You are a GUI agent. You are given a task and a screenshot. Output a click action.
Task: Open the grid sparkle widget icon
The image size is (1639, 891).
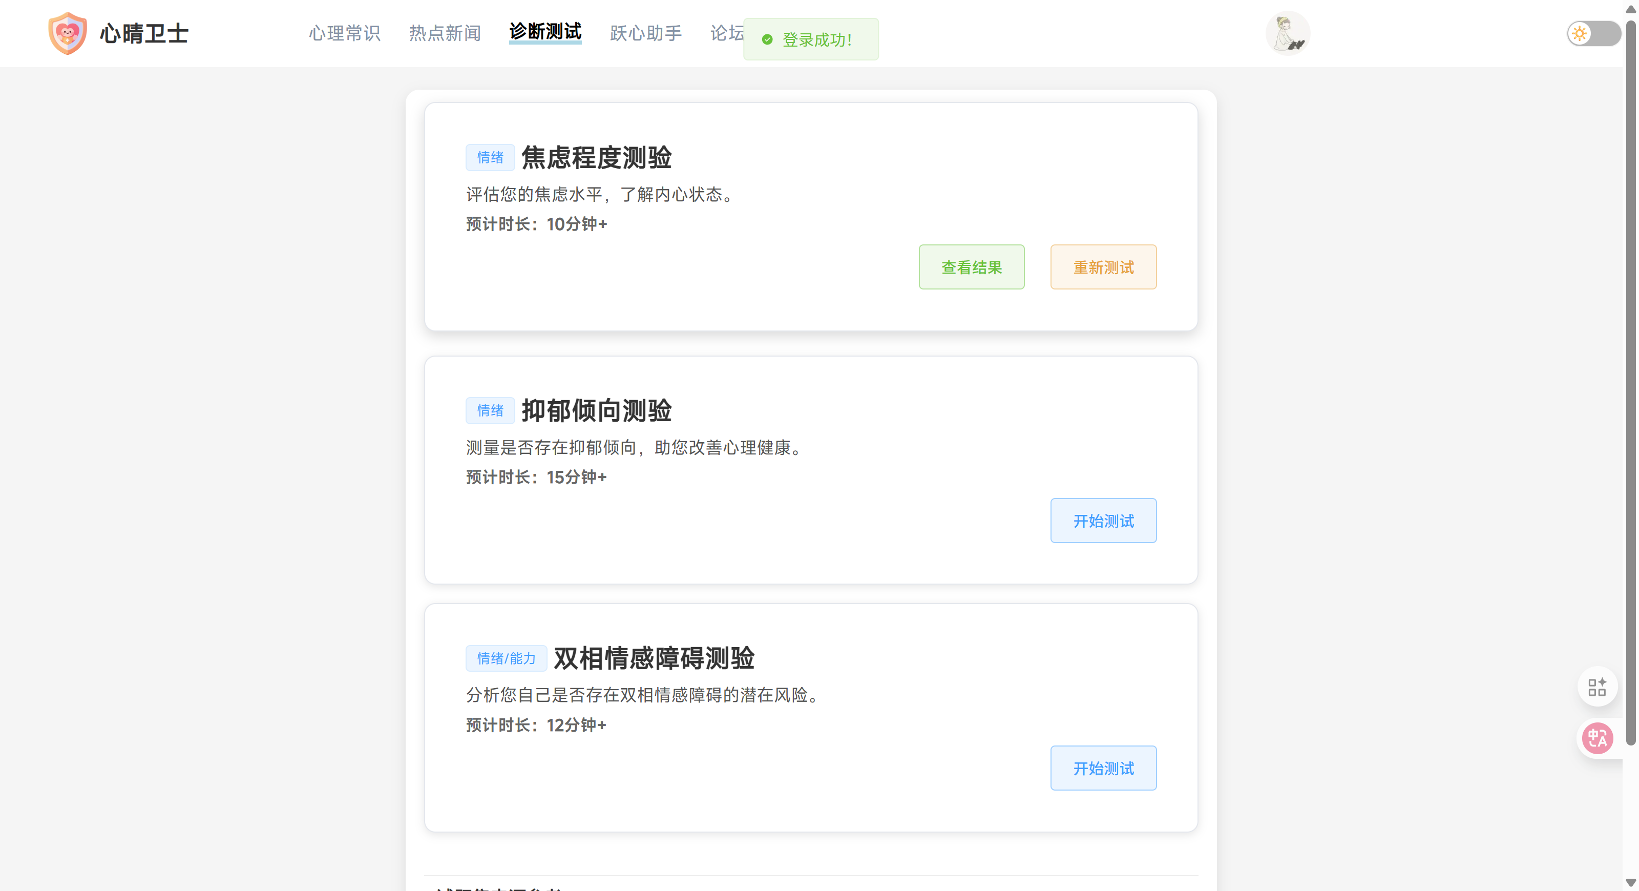(x=1597, y=687)
